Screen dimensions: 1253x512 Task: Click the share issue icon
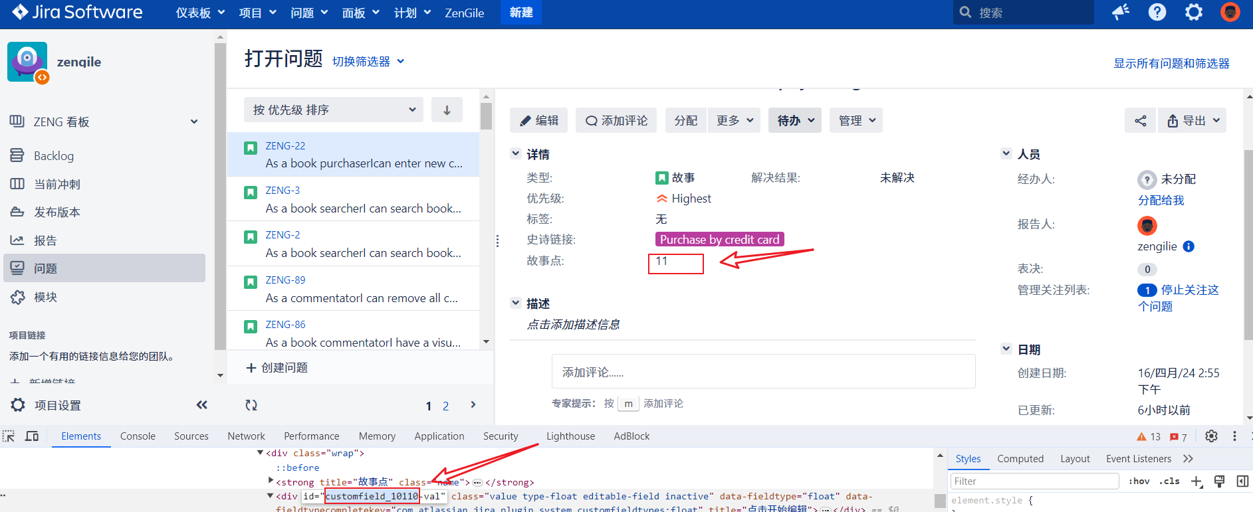[1141, 121]
